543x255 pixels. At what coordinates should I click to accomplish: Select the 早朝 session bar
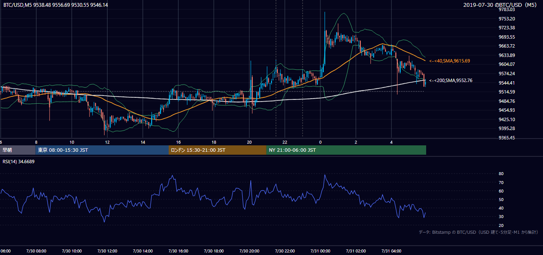tap(18, 150)
